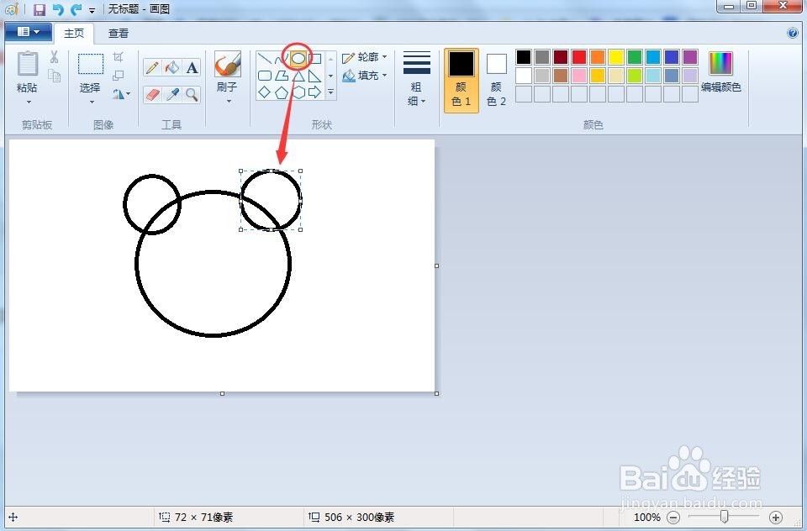Screen dimensions: 807x531
Task: Choose the Curve shape
Action: coord(281,59)
